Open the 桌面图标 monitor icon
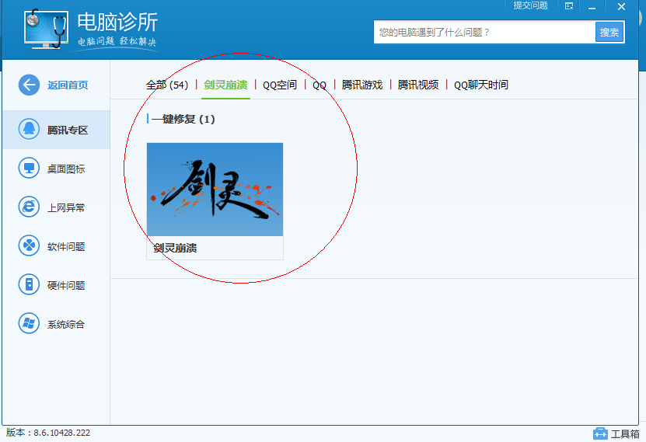Image resolution: width=646 pixels, height=442 pixels. [x=29, y=168]
